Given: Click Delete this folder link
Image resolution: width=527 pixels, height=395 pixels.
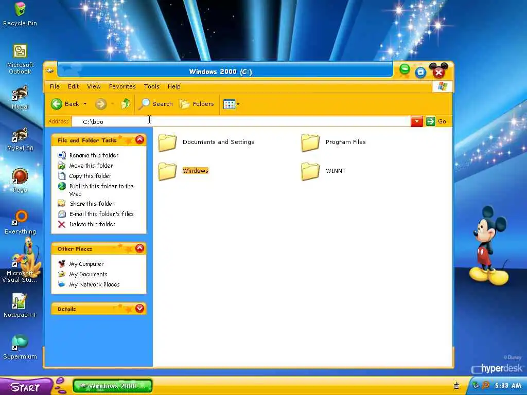Looking at the screenshot, I should tap(93, 224).
